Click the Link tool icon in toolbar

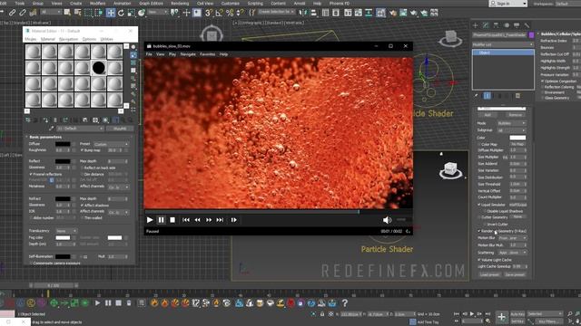(x=12, y=13)
